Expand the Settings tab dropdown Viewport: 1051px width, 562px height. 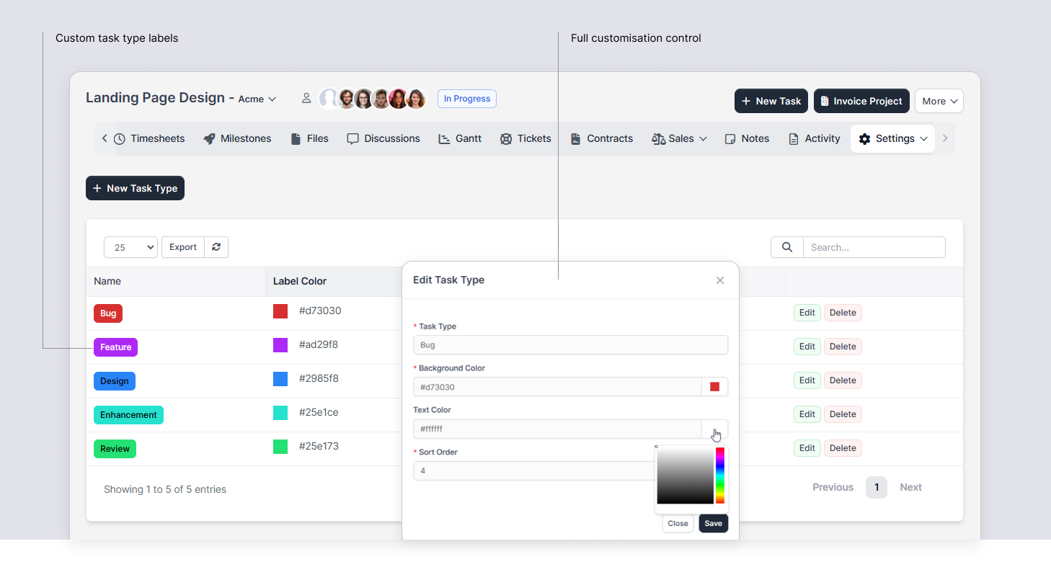[x=892, y=138]
